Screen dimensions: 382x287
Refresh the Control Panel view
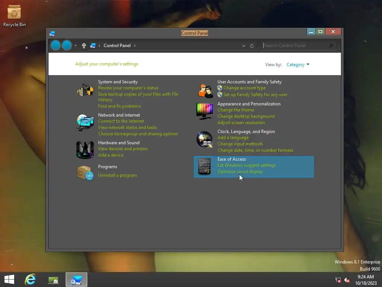[x=252, y=46]
